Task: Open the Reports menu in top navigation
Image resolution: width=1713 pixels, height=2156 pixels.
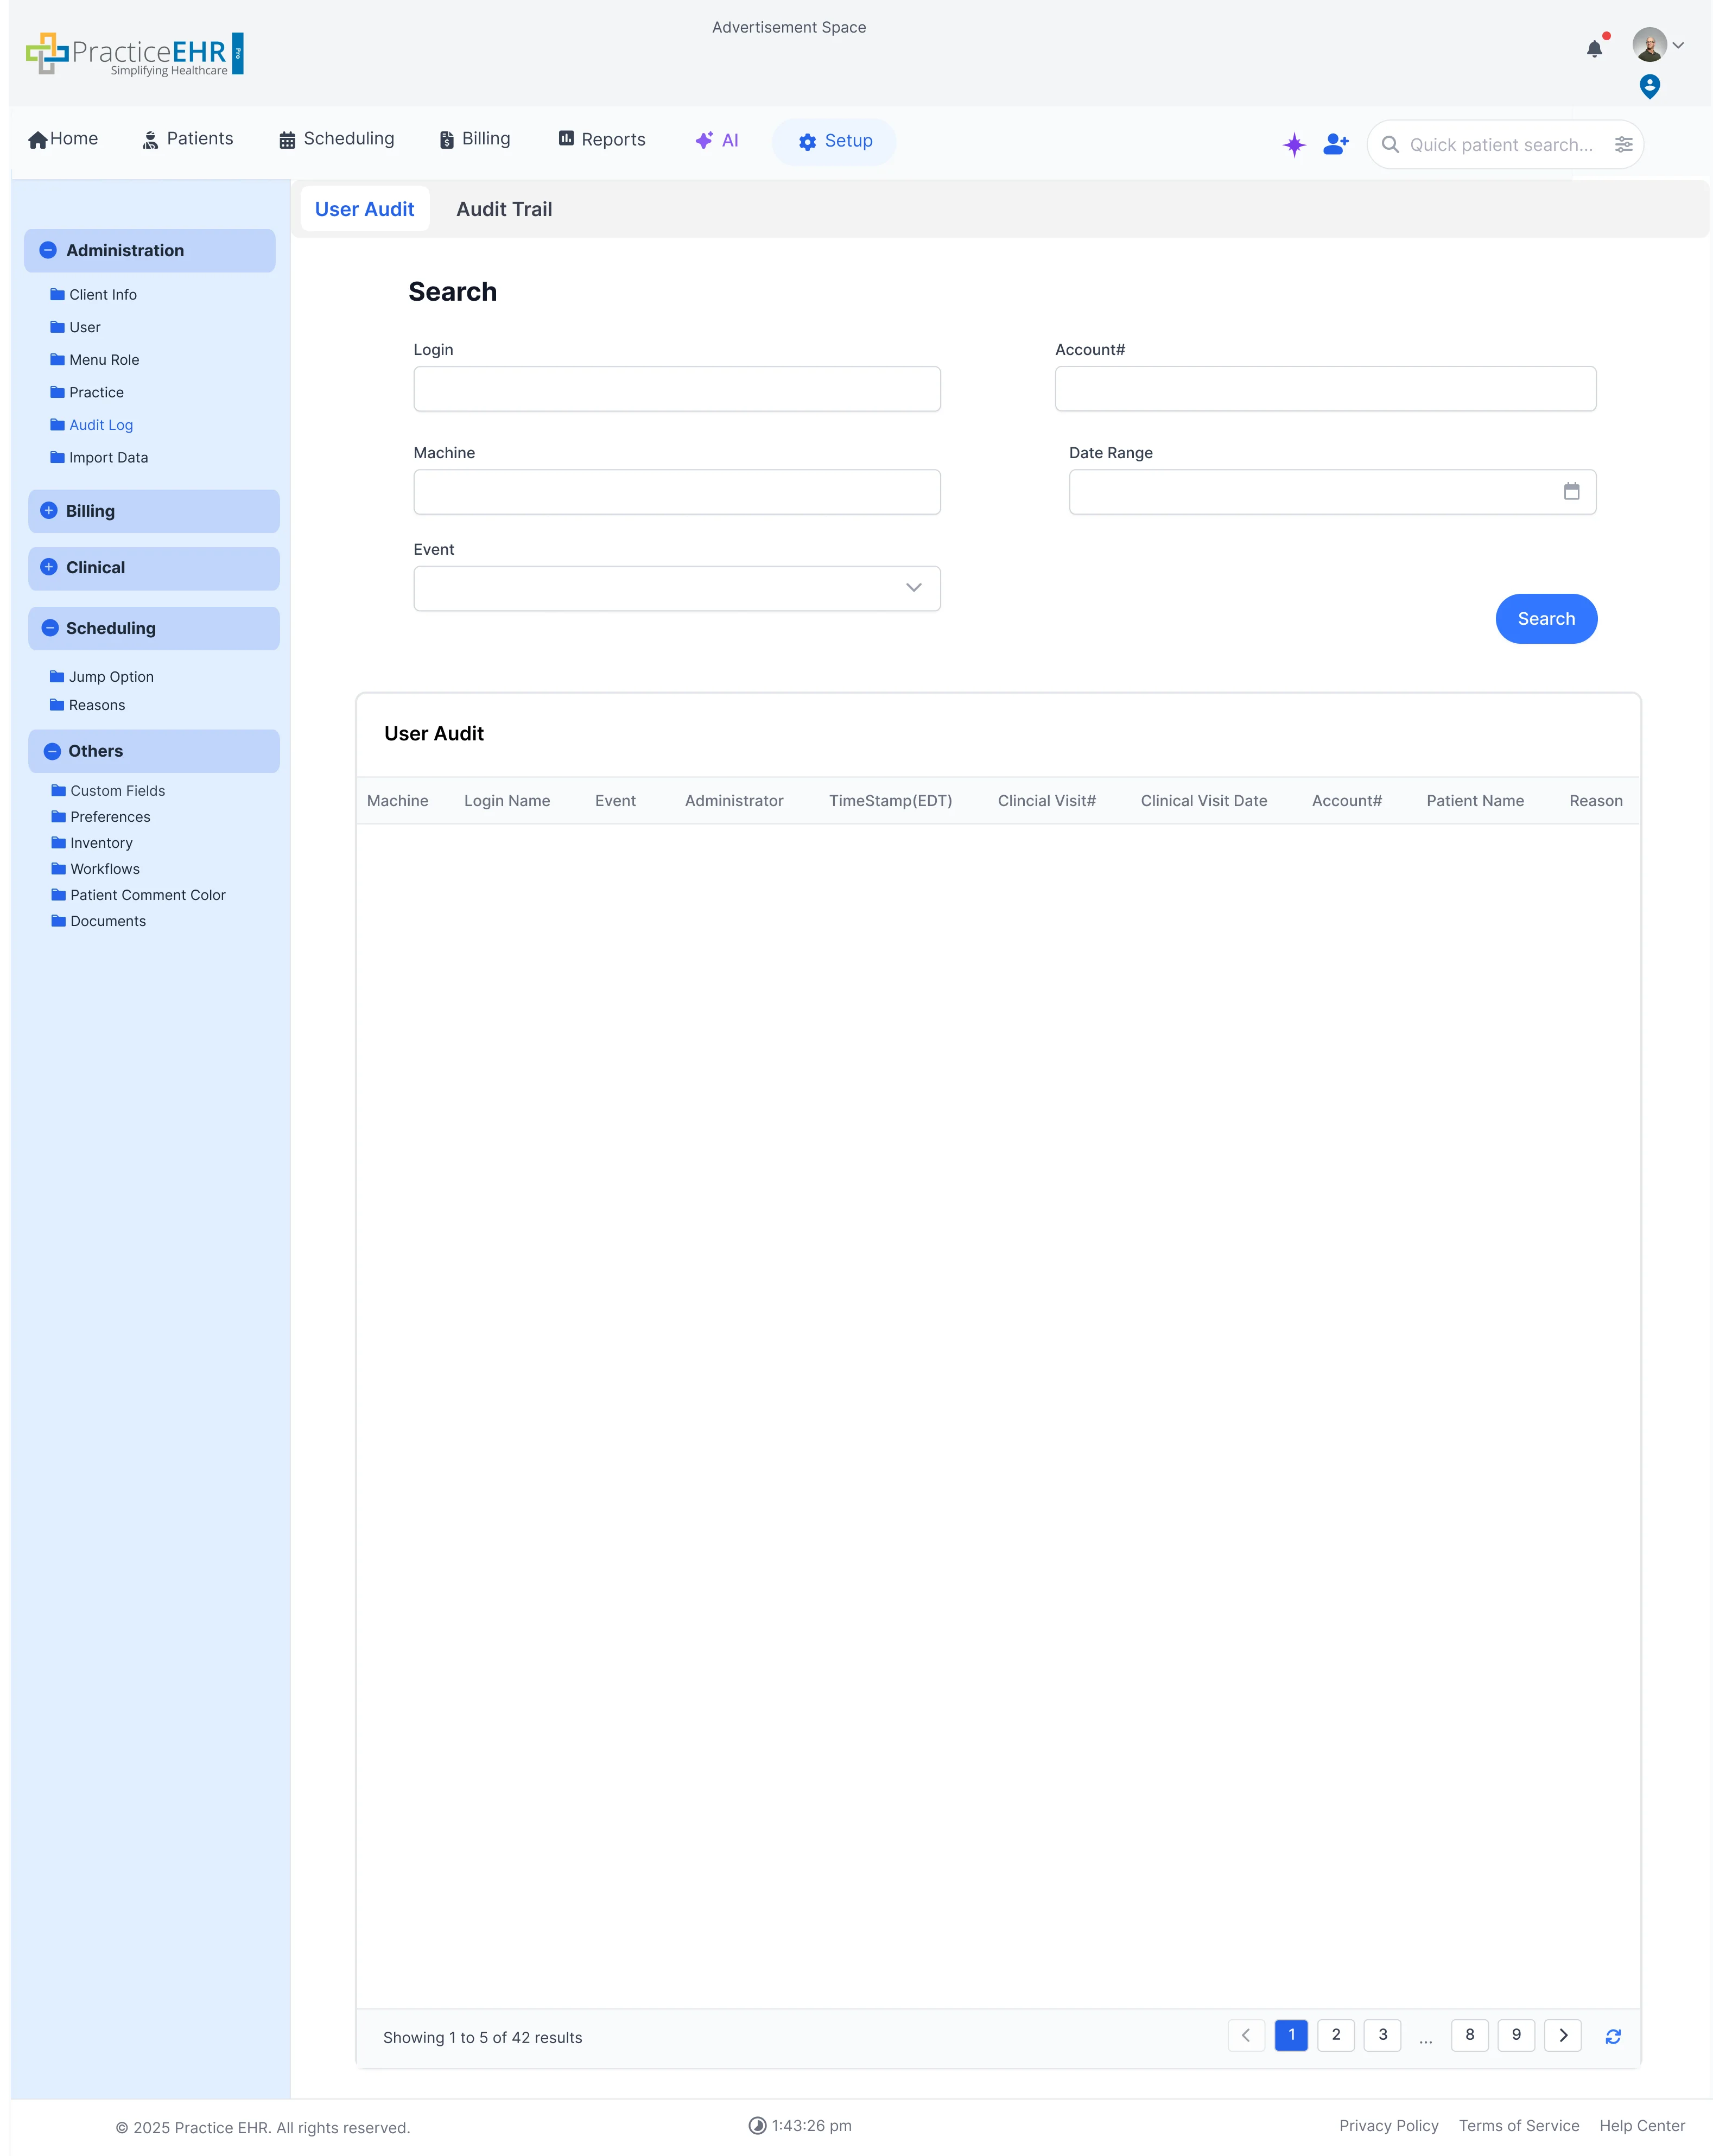Action: tap(601, 139)
